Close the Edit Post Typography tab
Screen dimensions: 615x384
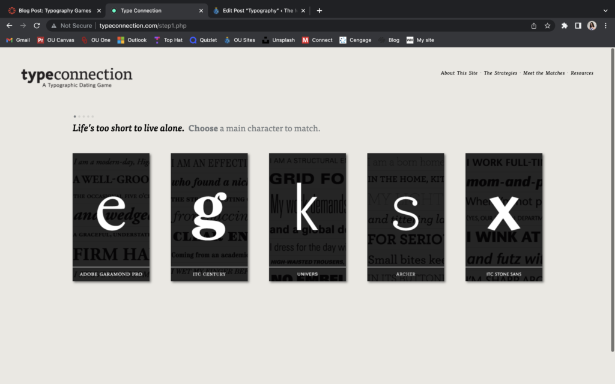point(303,11)
